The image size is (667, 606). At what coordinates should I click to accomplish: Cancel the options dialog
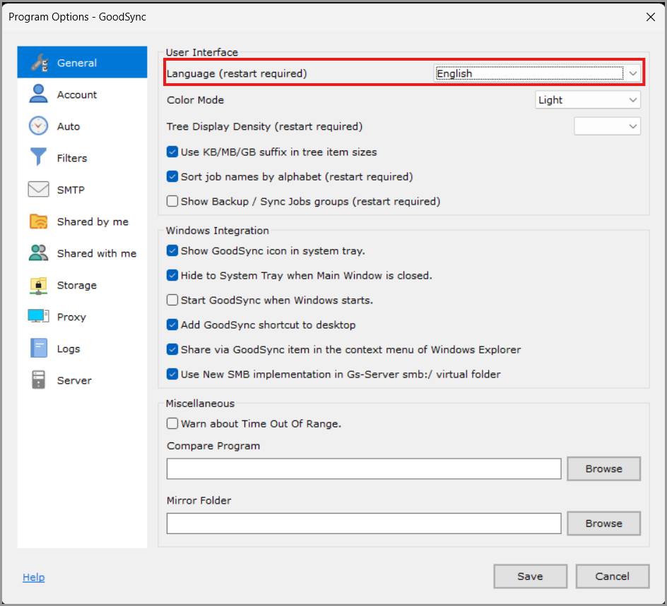[612, 576]
